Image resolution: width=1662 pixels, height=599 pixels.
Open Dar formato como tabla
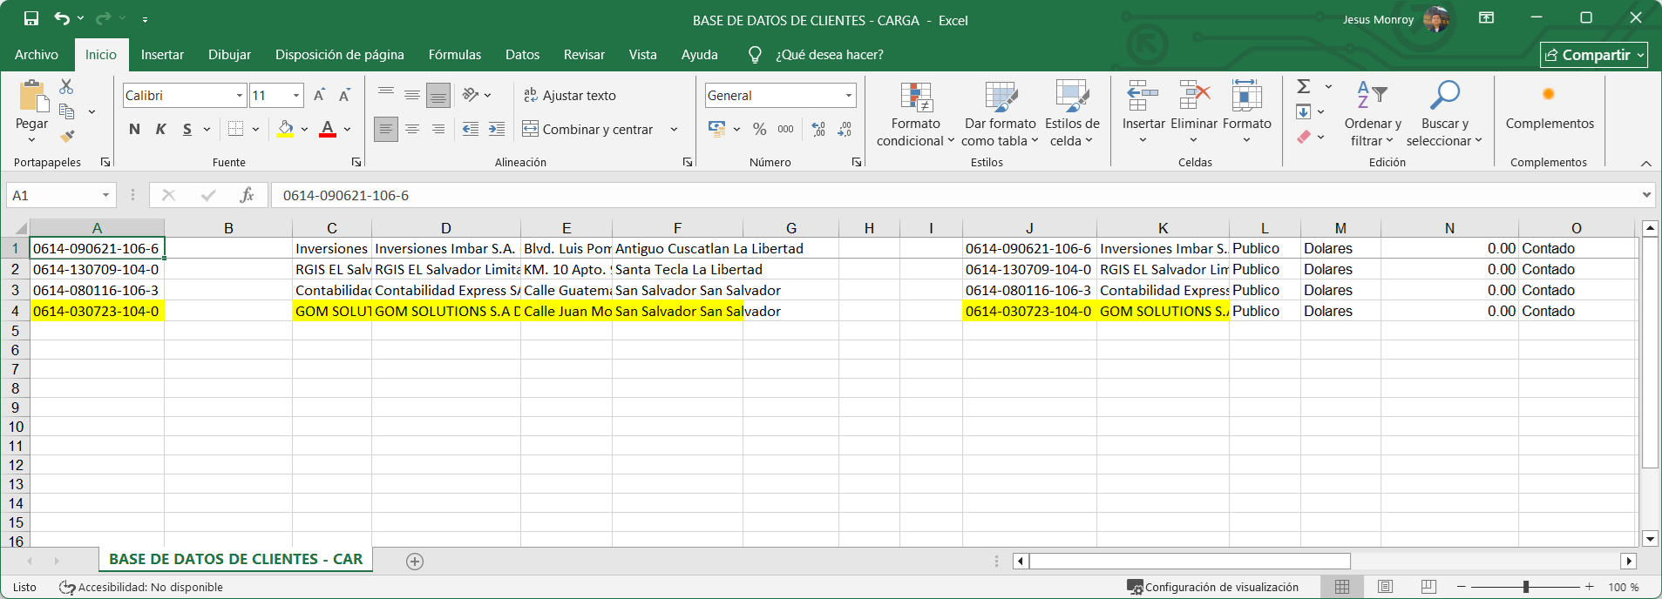click(1001, 114)
